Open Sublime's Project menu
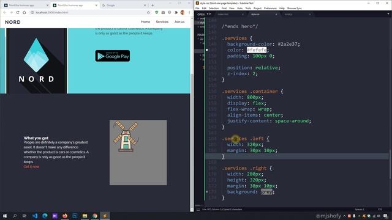This screenshot has height=220, width=392. (257, 8)
